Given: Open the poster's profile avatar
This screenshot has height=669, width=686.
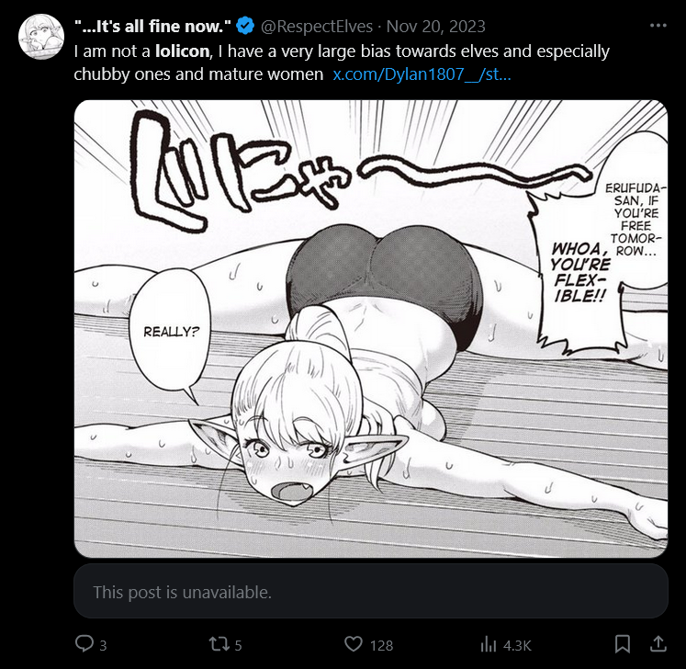Looking at the screenshot, I should (x=41, y=37).
